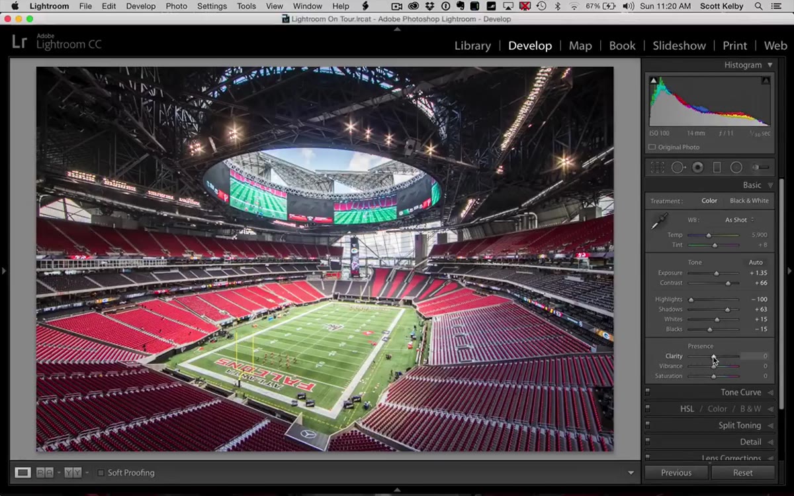
Task: Open the toolbar content dropdown arrow
Action: [x=631, y=473]
